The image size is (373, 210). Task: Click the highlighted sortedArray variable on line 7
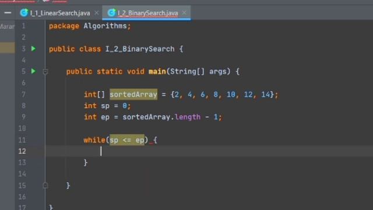pyautogui.click(x=133, y=94)
